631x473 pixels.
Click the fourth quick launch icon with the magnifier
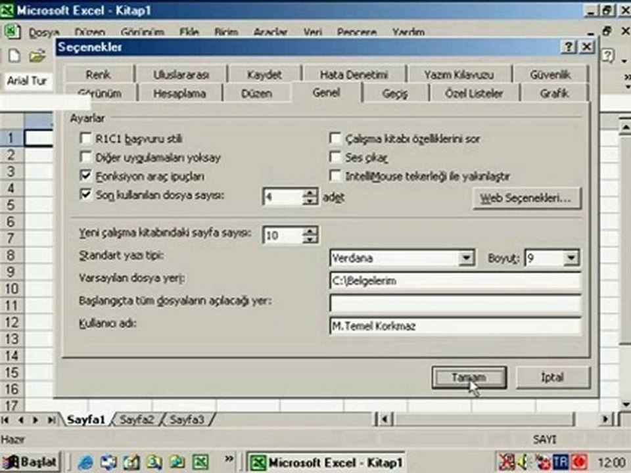click(154, 462)
